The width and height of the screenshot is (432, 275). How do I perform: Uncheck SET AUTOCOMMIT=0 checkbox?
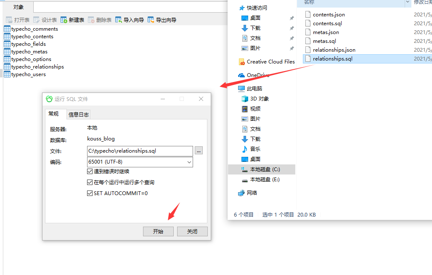[90, 193]
